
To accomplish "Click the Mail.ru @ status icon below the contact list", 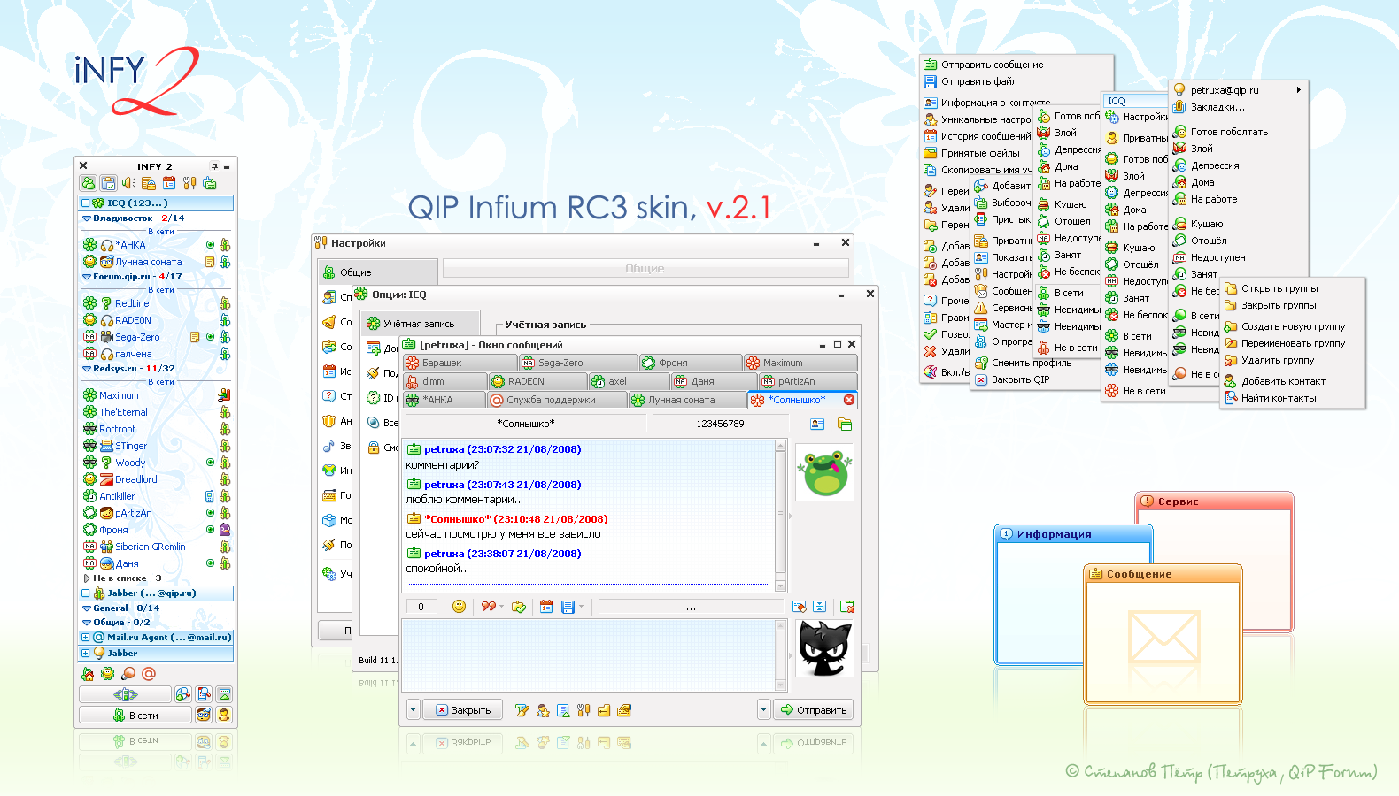I will click(149, 674).
